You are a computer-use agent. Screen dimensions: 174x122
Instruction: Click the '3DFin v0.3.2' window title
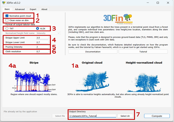pos(13,3)
